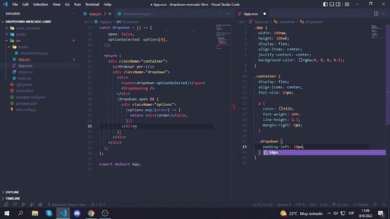Click the #333 color swatch
390x219 pixels.
280,109
